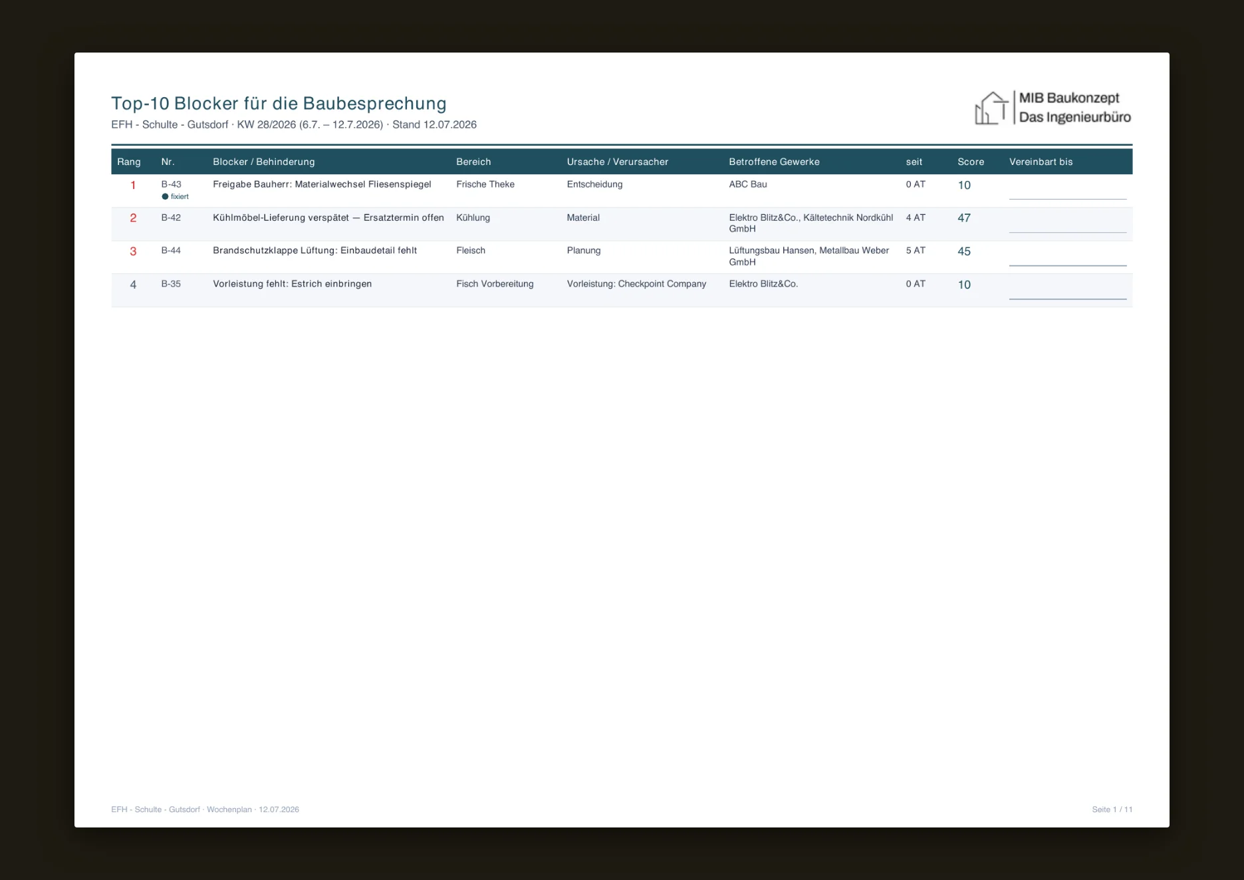This screenshot has height=880, width=1244.
Task: Click the score 47 value
Action: click(x=964, y=218)
